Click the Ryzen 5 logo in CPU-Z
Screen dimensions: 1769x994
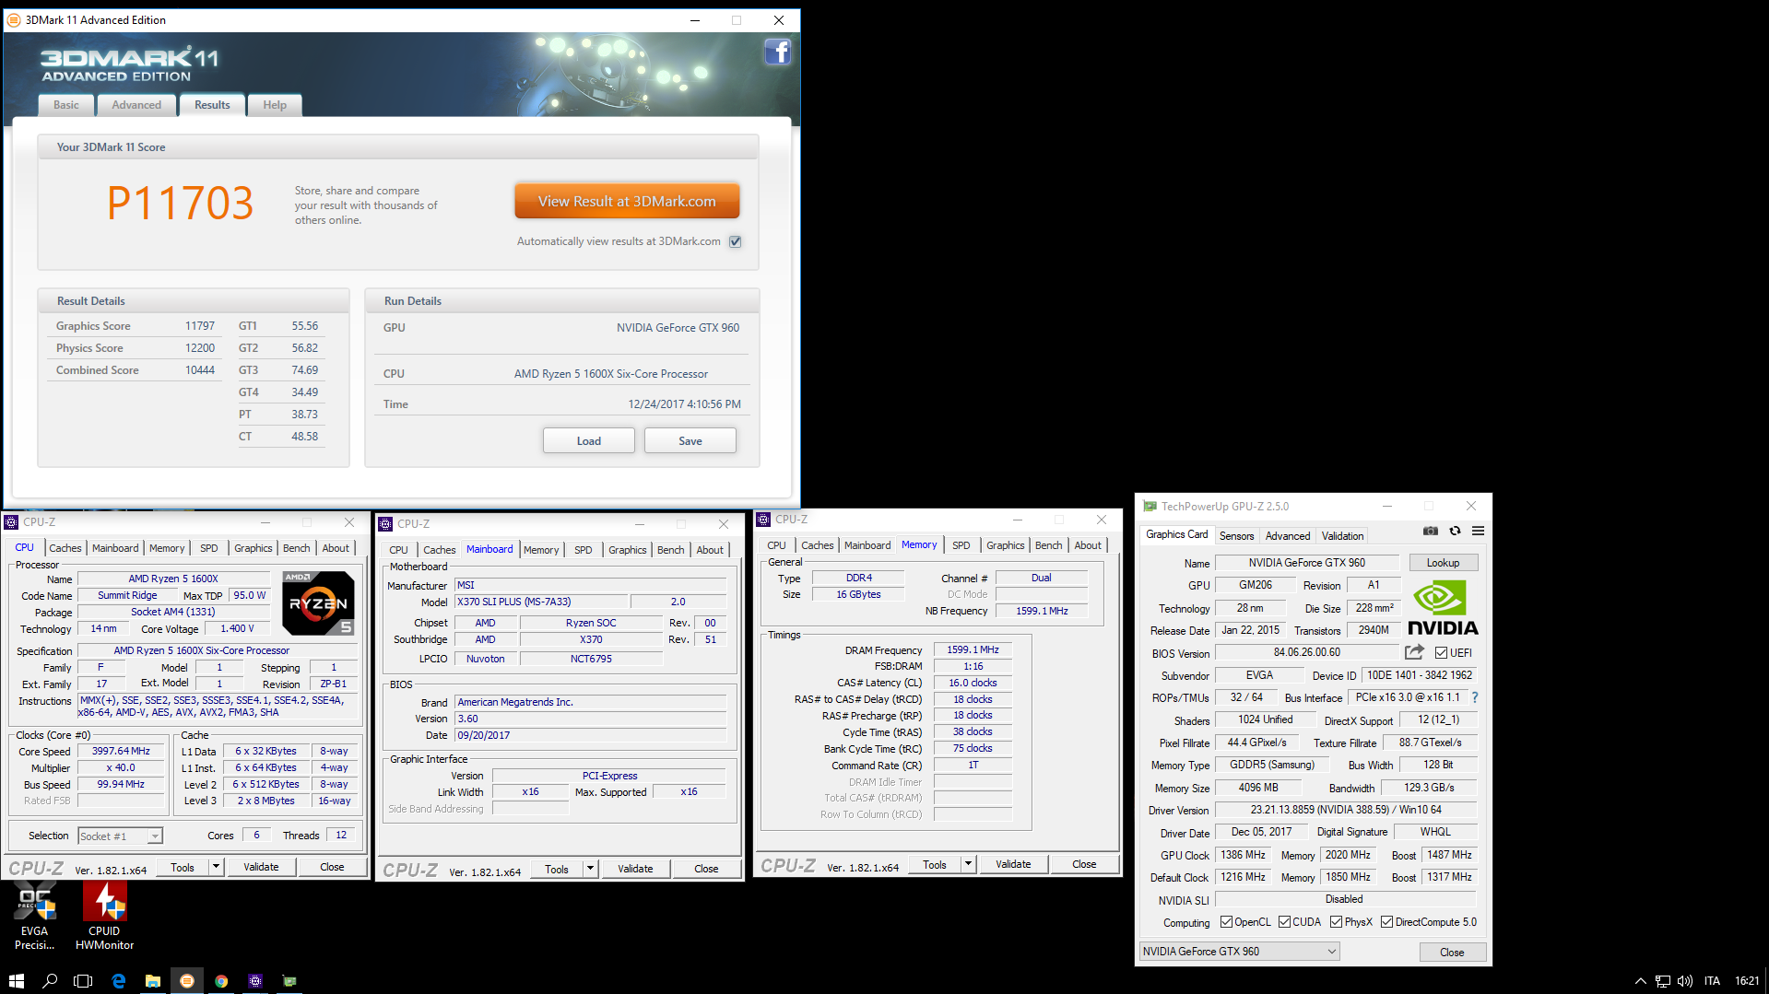(318, 603)
